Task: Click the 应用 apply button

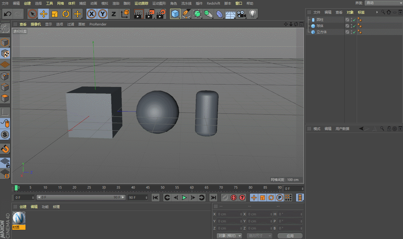Action: point(290,236)
